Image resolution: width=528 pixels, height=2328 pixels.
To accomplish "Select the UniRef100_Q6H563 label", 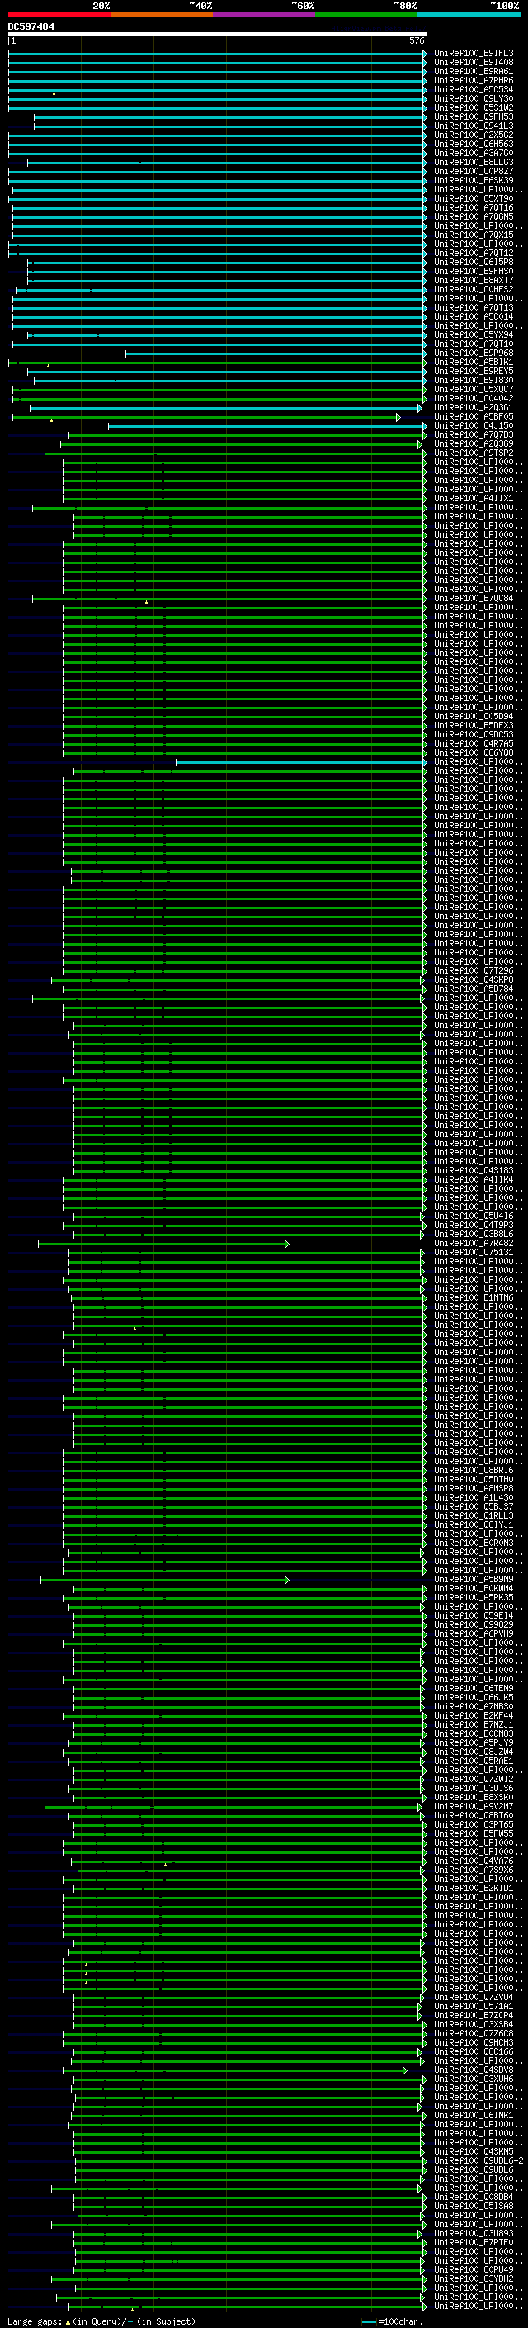I will point(474,144).
